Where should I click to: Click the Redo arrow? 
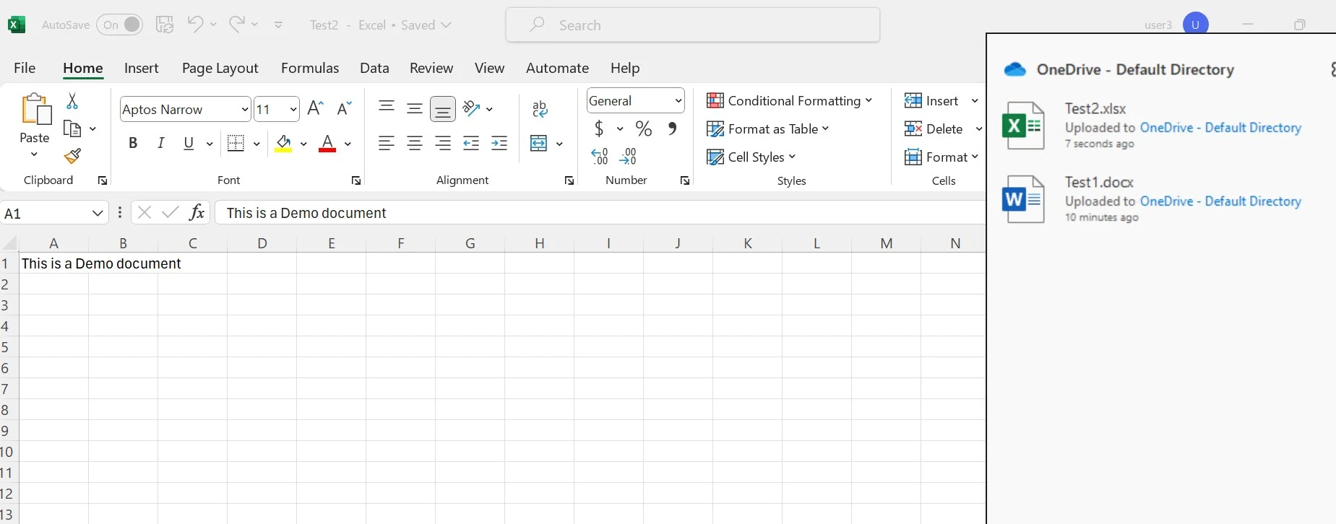coord(236,24)
